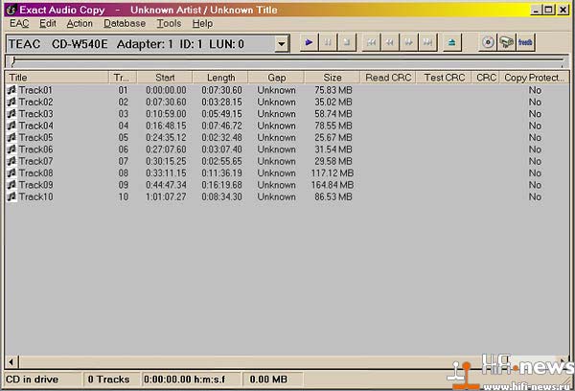Open the Action menu

coord(80,23)
